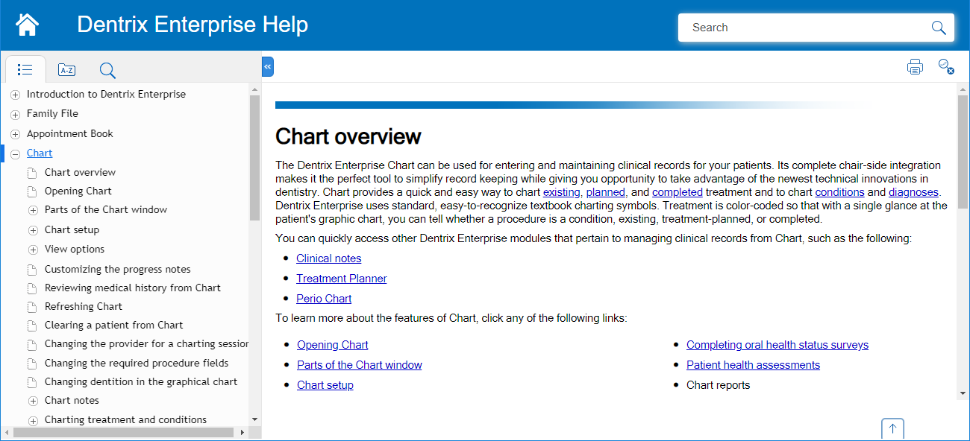Click the 'existing' treatment link
The width and height of the screenshot is (970, 441).
point(561,192)
